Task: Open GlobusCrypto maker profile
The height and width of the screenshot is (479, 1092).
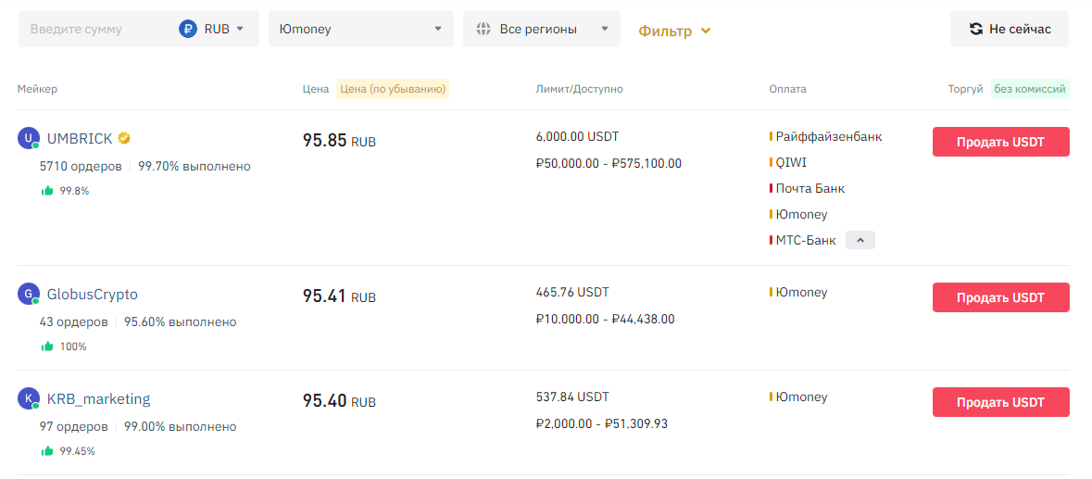Action: [92, 295]
